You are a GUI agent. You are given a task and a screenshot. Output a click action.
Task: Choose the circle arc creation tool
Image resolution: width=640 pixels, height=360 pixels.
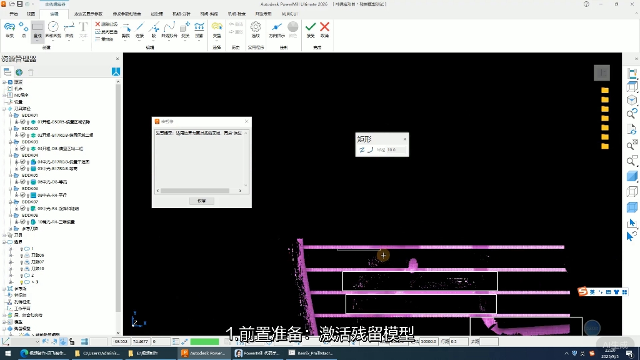pos(53,30)
